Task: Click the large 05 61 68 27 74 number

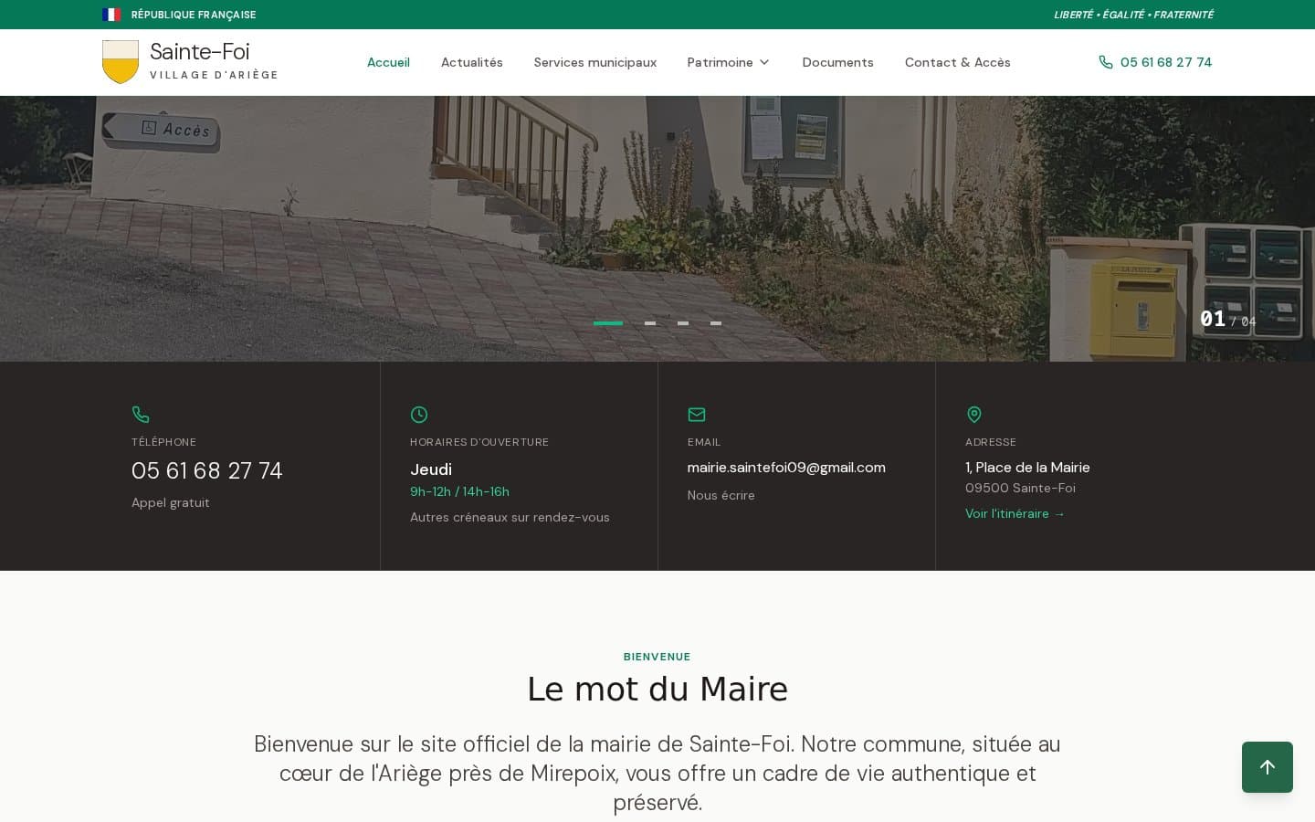Action: click(x=207, y=470)
